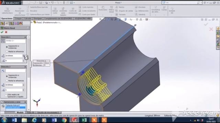220x123 pixels.
Task: Expand Pieza2 flyout tree in viewport
Action: tap(32, 22)
